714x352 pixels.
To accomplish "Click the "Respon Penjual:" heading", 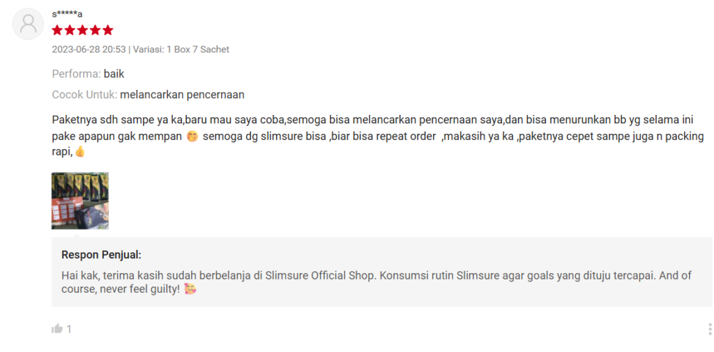I will click(x=101, y=255).
